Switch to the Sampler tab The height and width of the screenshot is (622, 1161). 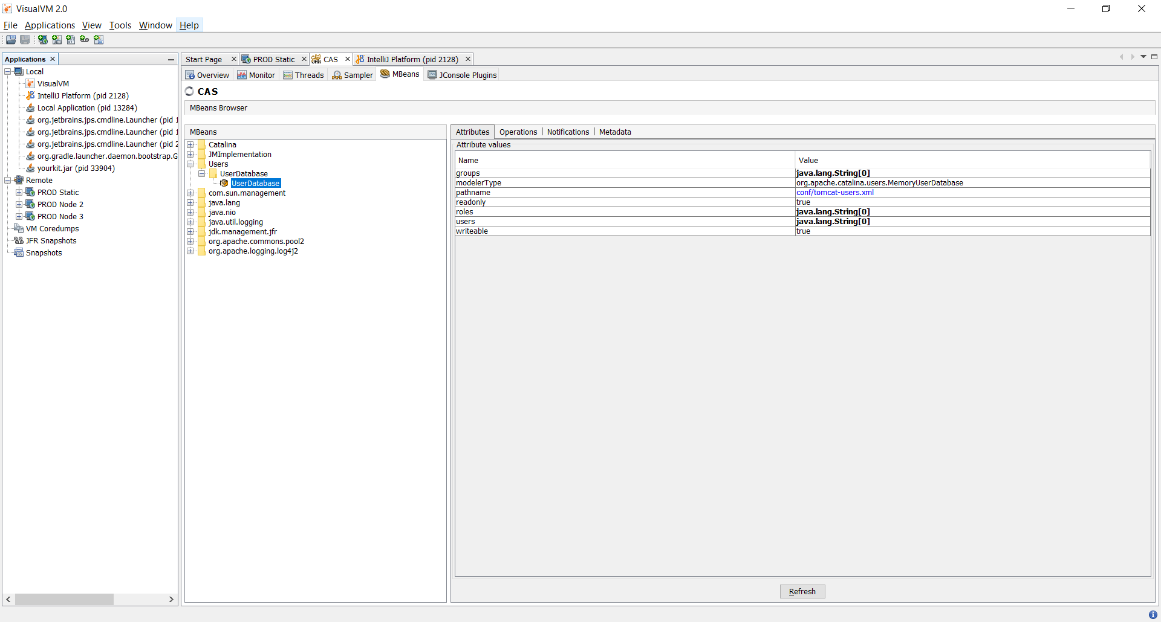pos(353,75)
